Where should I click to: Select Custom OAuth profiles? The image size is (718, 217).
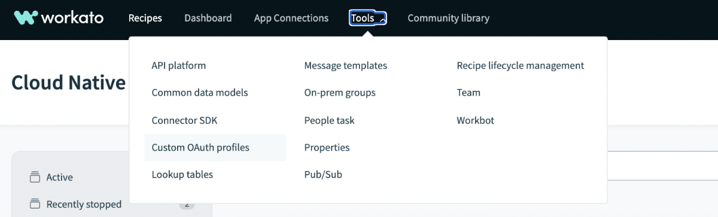point(215,147)
